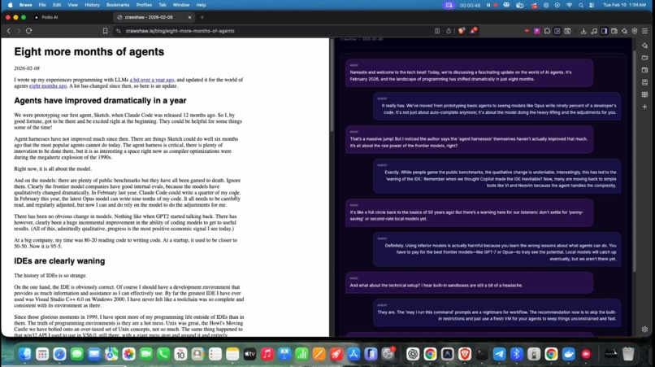655x367 pixels.
Task: Open Brave VPN shield icon in toolbar
Action: click(635, 31)
